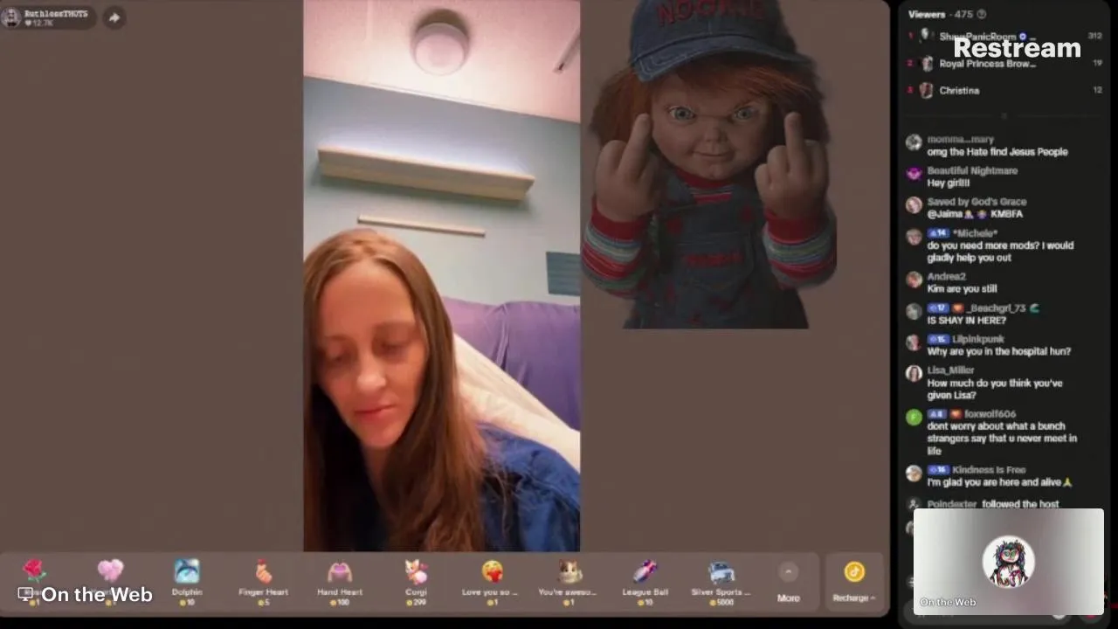Click Lilpinkpunk's avatar
The image size is (1118, 629).
click(914, 342)
